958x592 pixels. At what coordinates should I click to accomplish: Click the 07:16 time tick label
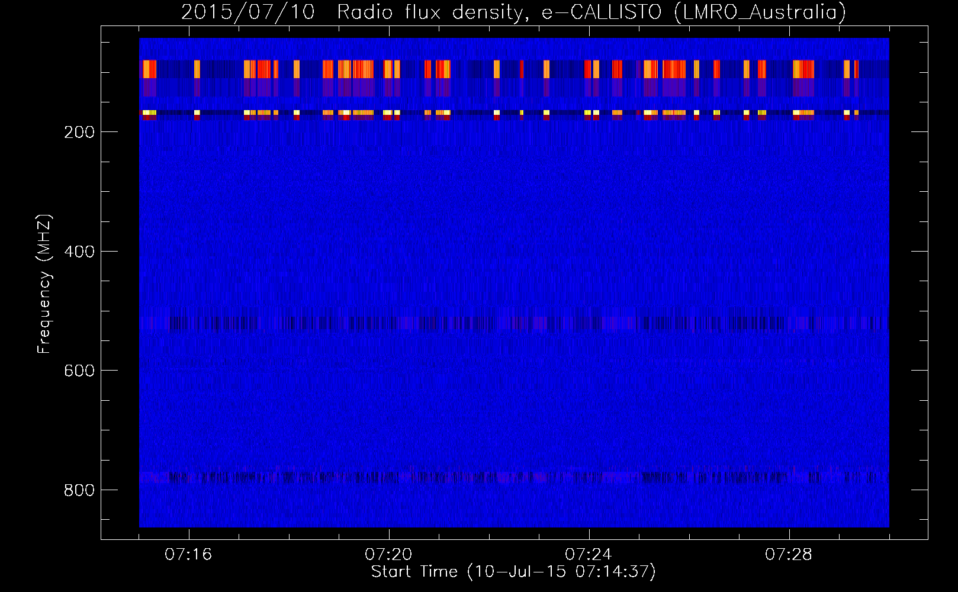[188, 555]
